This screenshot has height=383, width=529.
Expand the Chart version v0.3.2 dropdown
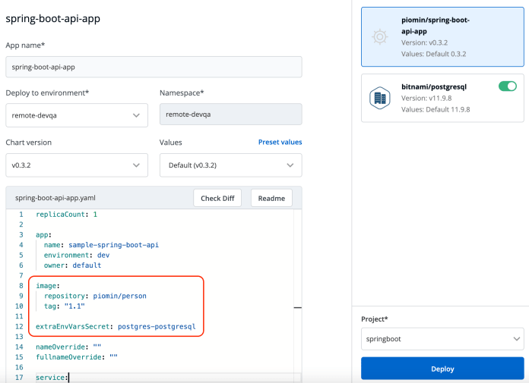pos(77,165)
